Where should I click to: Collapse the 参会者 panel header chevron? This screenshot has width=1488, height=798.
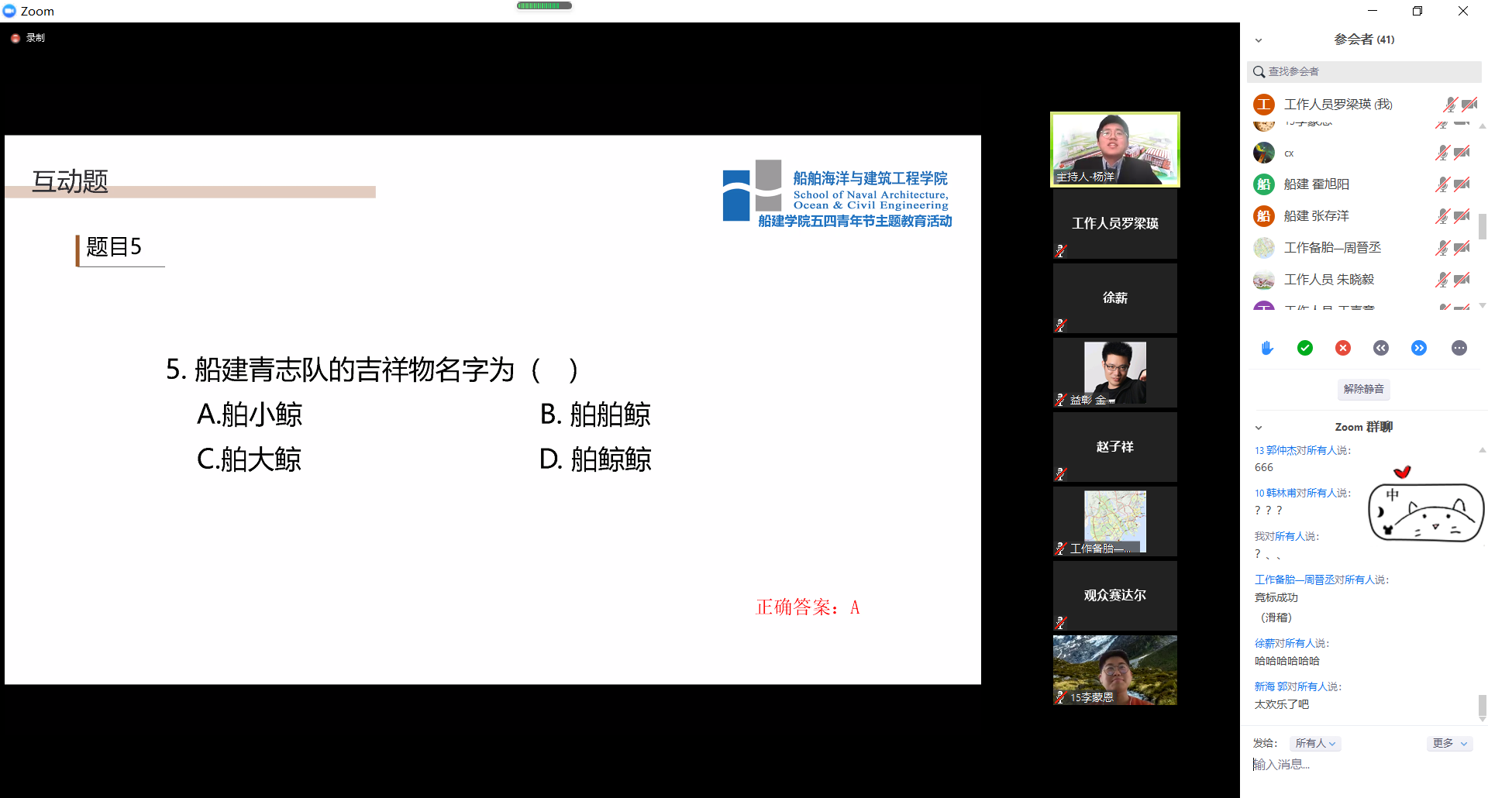click(1258, 40)
